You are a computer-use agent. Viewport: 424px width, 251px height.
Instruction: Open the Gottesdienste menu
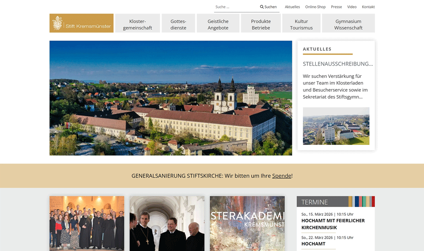tap(178, 24)
